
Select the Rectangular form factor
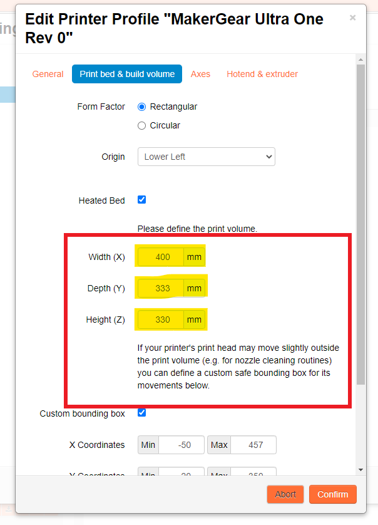142,107
